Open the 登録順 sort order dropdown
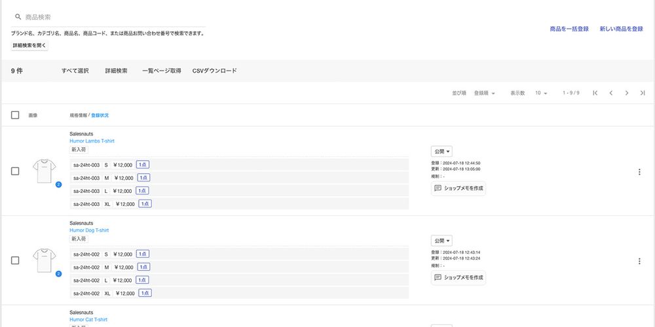655x327 pixels. coord(484,93)
